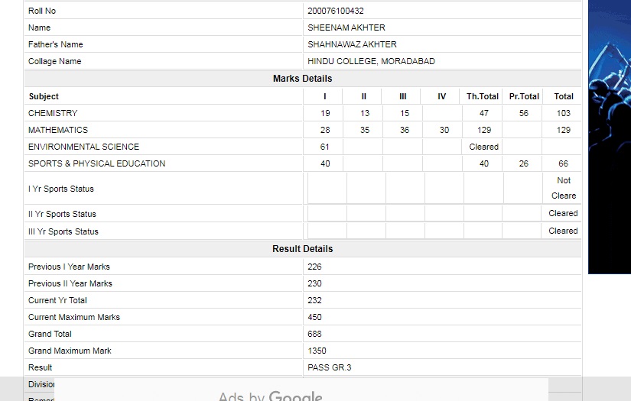Click Previous I Year Marks value 226
Image resolution: width=631 pixels, height=401 pixels.
[x=314, y=267]
